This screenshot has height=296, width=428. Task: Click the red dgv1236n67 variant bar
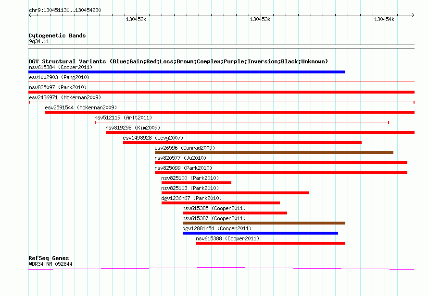click(x=221, y=203)
